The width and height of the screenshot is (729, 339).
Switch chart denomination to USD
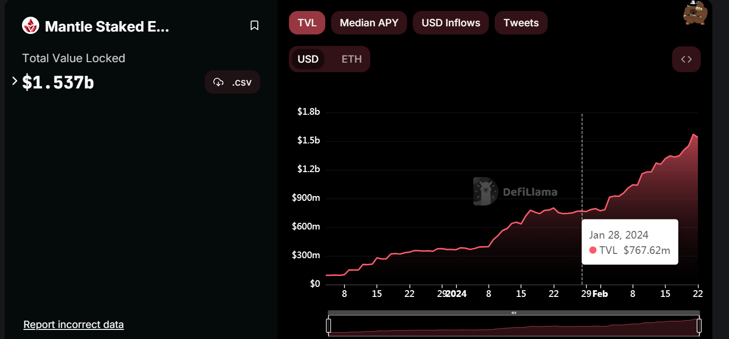(308, 59)
